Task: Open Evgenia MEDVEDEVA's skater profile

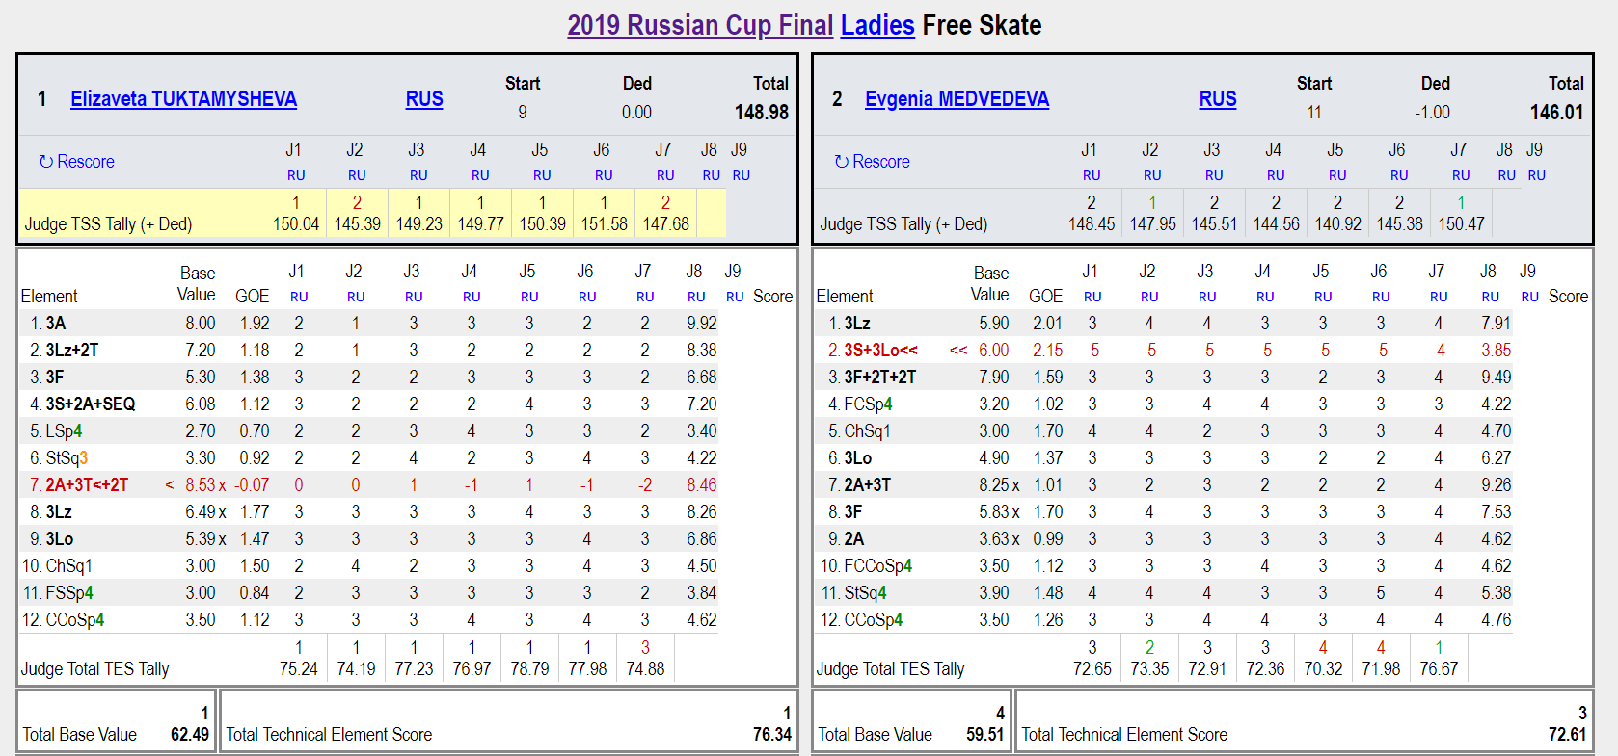Action: click(x=957, y=99)
